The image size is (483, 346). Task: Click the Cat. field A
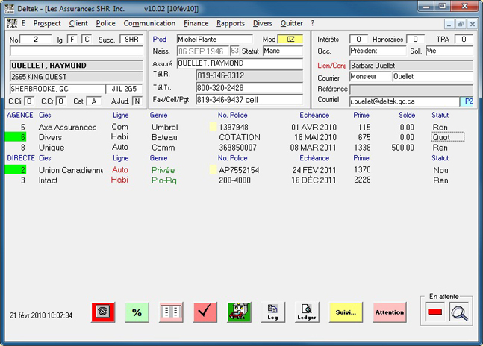[94, 101]
